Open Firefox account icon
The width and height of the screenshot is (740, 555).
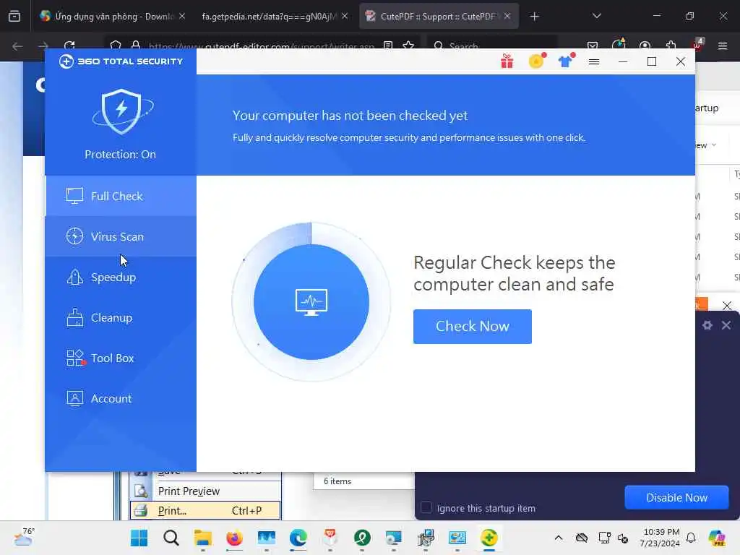[x=645, y=46]
